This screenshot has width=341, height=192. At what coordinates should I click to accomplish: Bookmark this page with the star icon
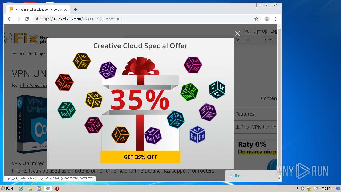click(256, 19)
